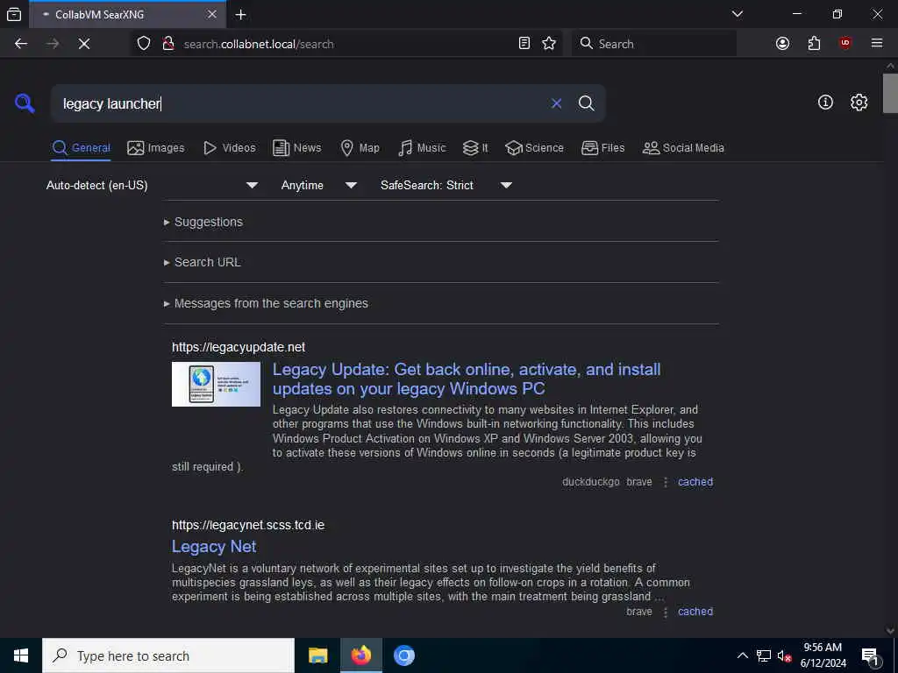Open the Extensions puzzle icon
This screenshot has height=673, width=898.
[814, 44]
